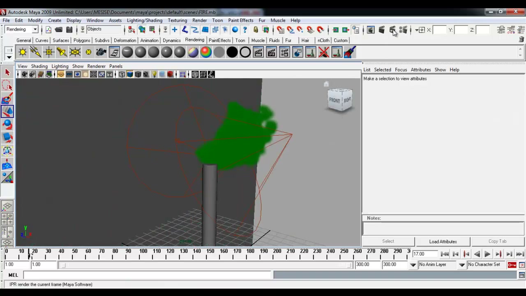Click the Load Attributes button
This screenshot has height=296, width=526.
[443, 241]
